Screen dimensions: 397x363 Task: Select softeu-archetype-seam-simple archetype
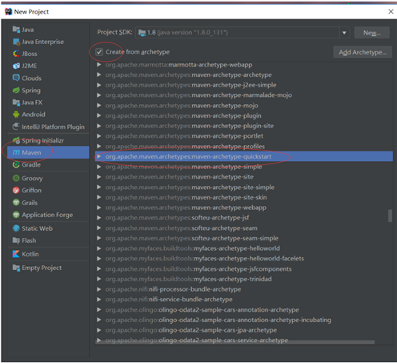point(244,238)
